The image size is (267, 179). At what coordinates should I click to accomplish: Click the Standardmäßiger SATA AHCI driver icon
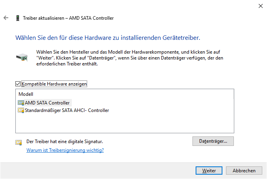(x=21, y=110)
